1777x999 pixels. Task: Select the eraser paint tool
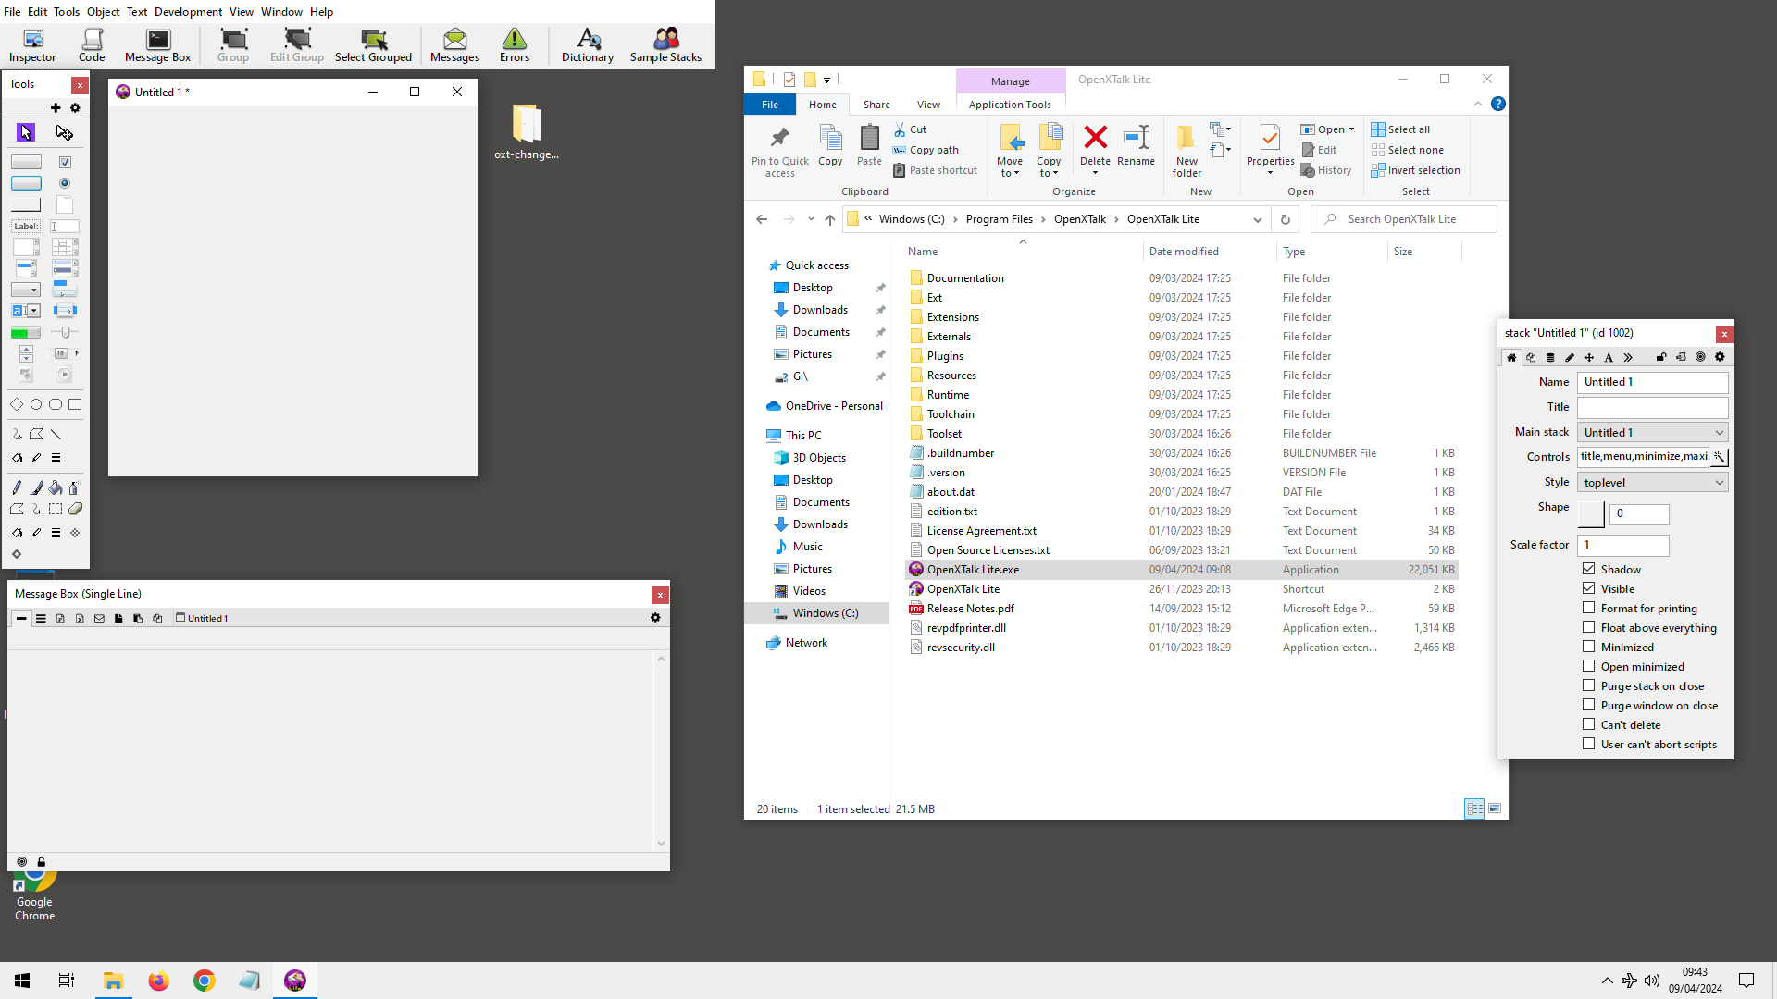pos(75,509)
